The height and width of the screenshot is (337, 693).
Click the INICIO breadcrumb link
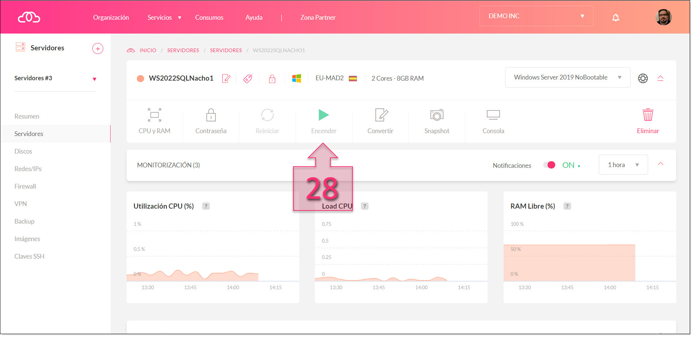(x=148, y=50)
